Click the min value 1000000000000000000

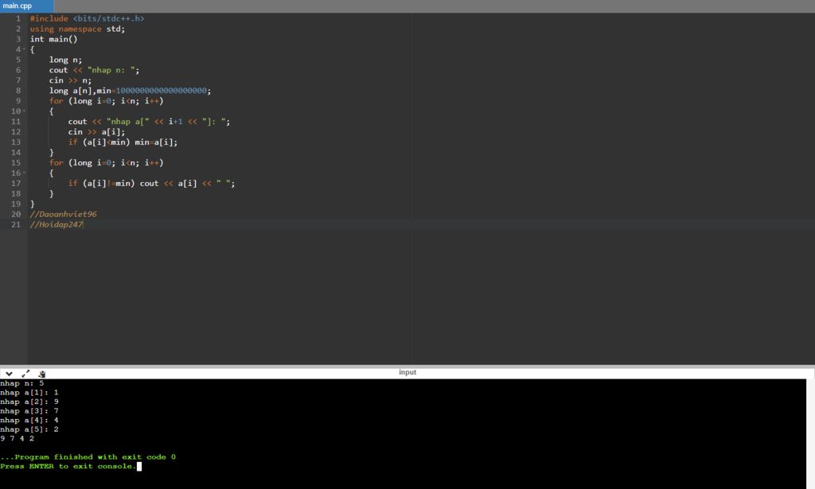click(161, 91)
